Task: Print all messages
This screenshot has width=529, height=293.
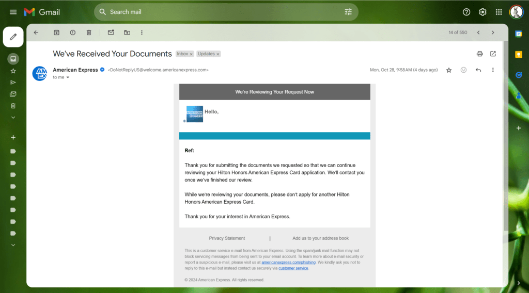Action: click(479, 54)
